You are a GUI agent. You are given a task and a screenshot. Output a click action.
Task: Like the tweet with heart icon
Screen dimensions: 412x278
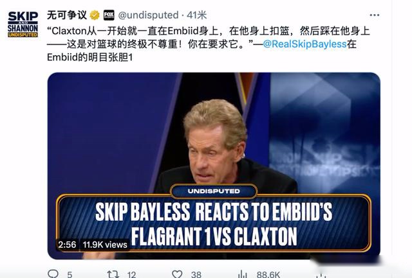tap(177, 274)
